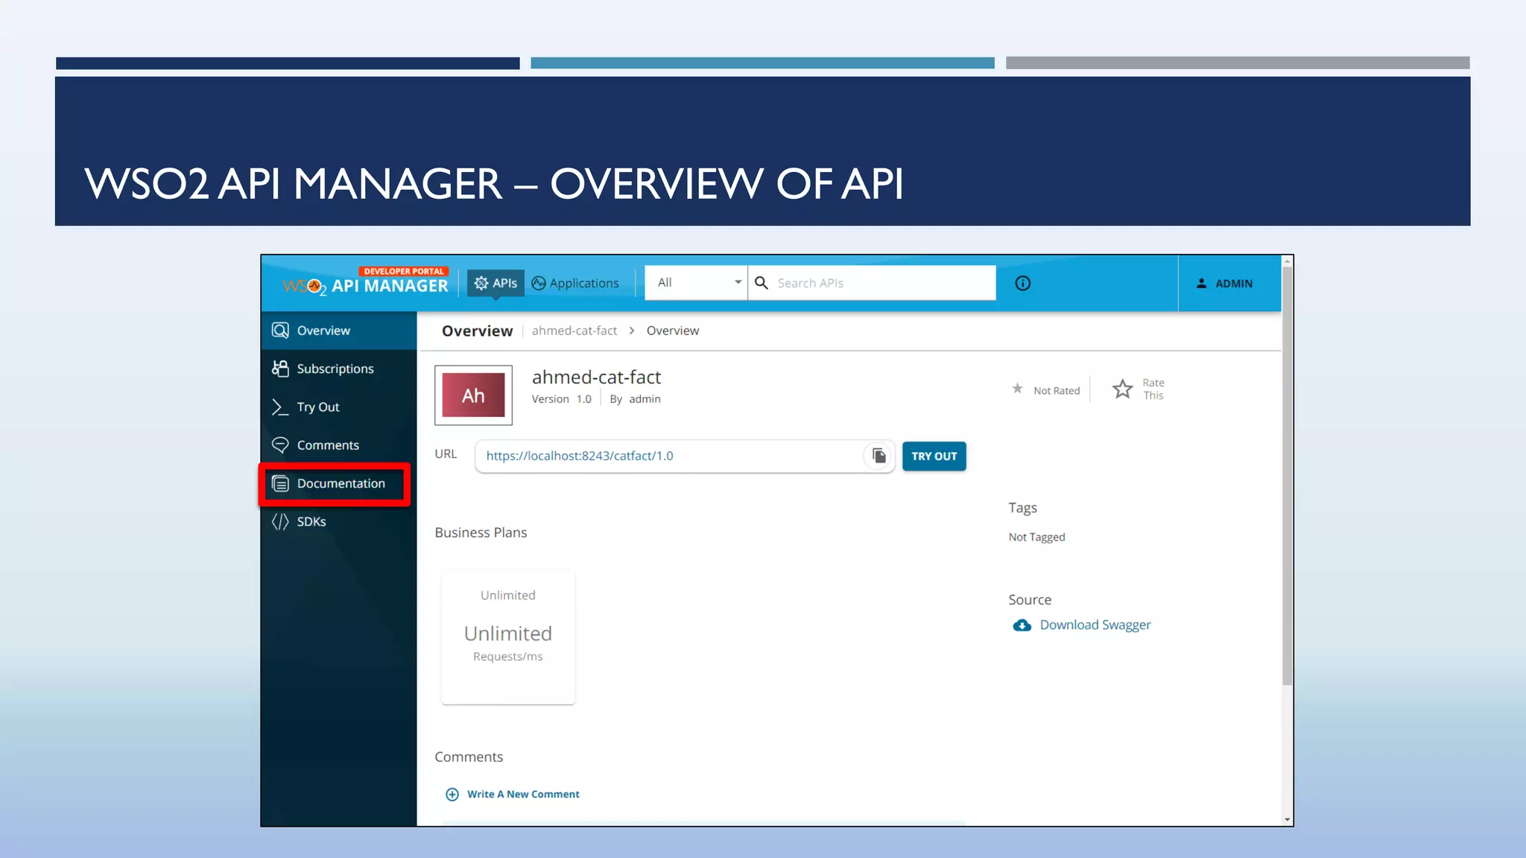Click the Applications tab label
The width and height of the screenshot is (1526, 858).
584,283
